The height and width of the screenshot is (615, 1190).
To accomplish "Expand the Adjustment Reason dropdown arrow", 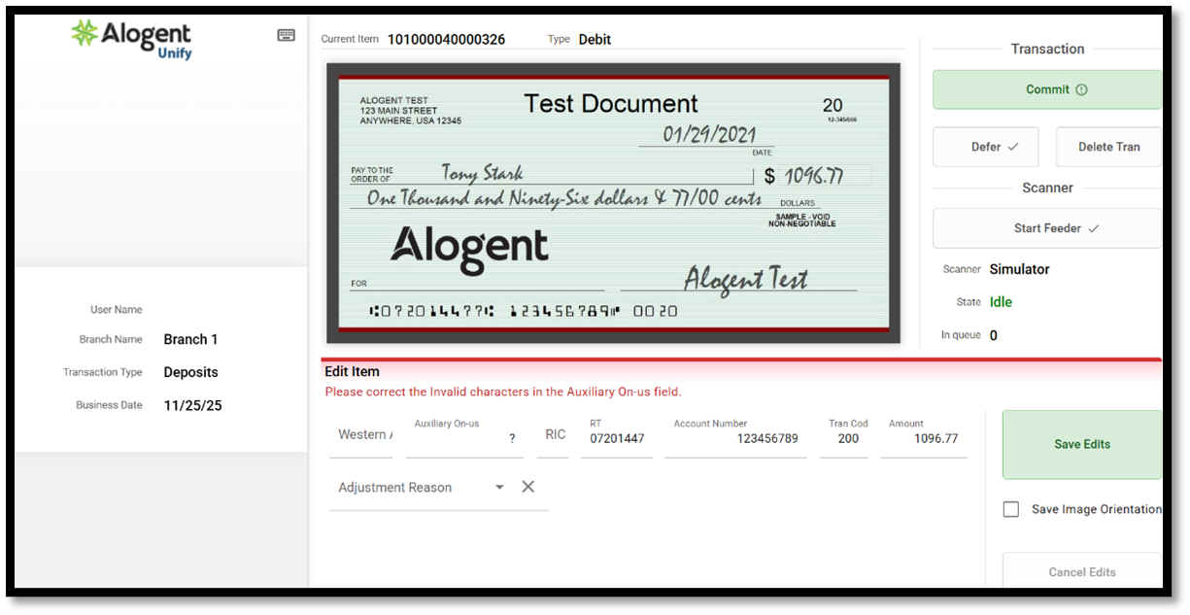I will (x=499, y=487).
